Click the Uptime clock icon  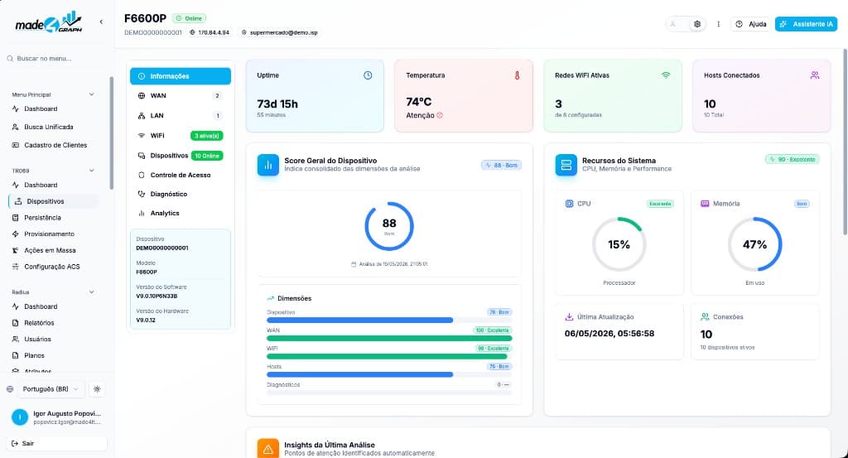click(368, 75)
